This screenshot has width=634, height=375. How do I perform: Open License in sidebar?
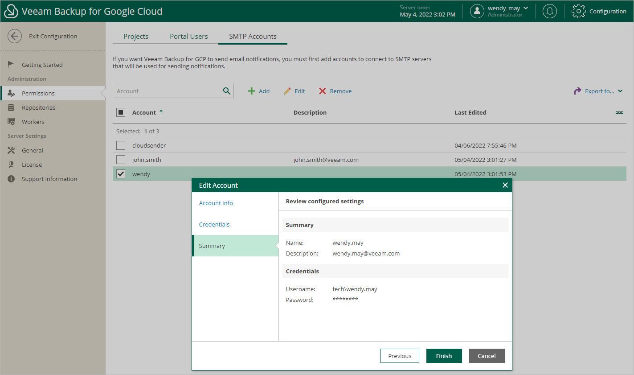(x=32, y=165)
